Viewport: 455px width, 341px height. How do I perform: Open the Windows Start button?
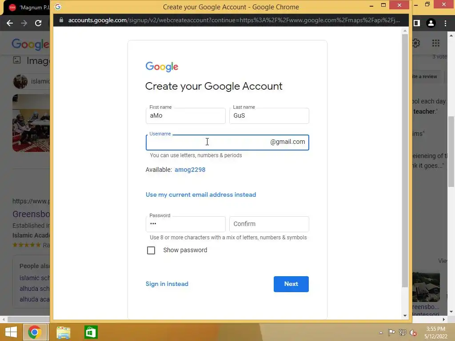coord(11,332)
